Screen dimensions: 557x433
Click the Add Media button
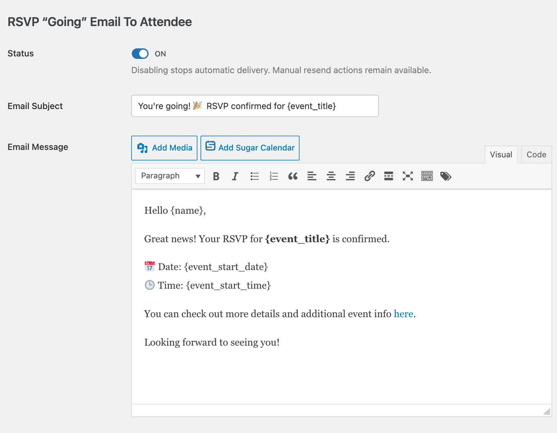[164, 148]
